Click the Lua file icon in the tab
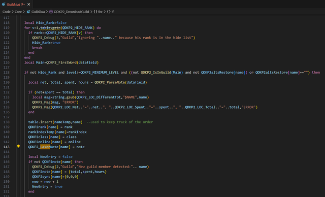 pyautogui.click(x=4, y=4)
